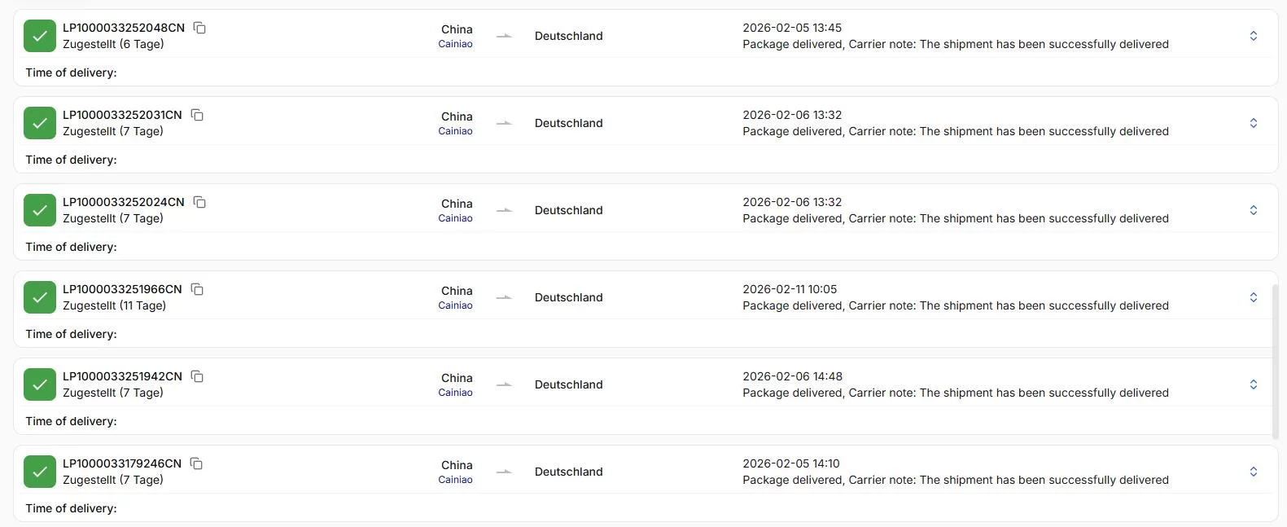
Task: Click the vertical scrollbar on the right
Action: (x=1275, y=362)
